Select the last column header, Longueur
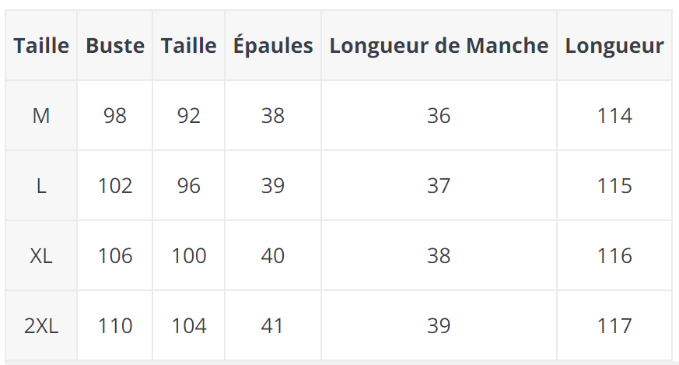Viewport: 679px width, 365px height. 614,46
